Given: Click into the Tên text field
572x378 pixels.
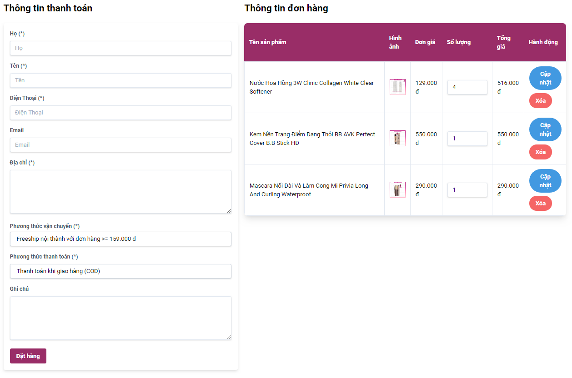Looking at the screenshot, I should click(x=120, y=80).
